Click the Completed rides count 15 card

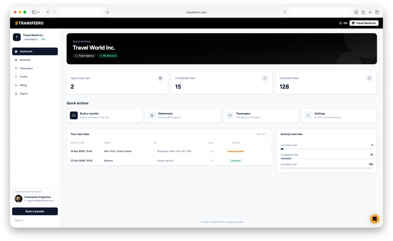[x=222, y=83]
